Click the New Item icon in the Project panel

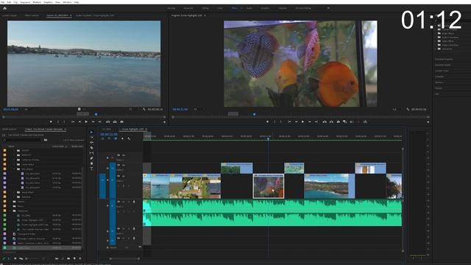point(74,258)
